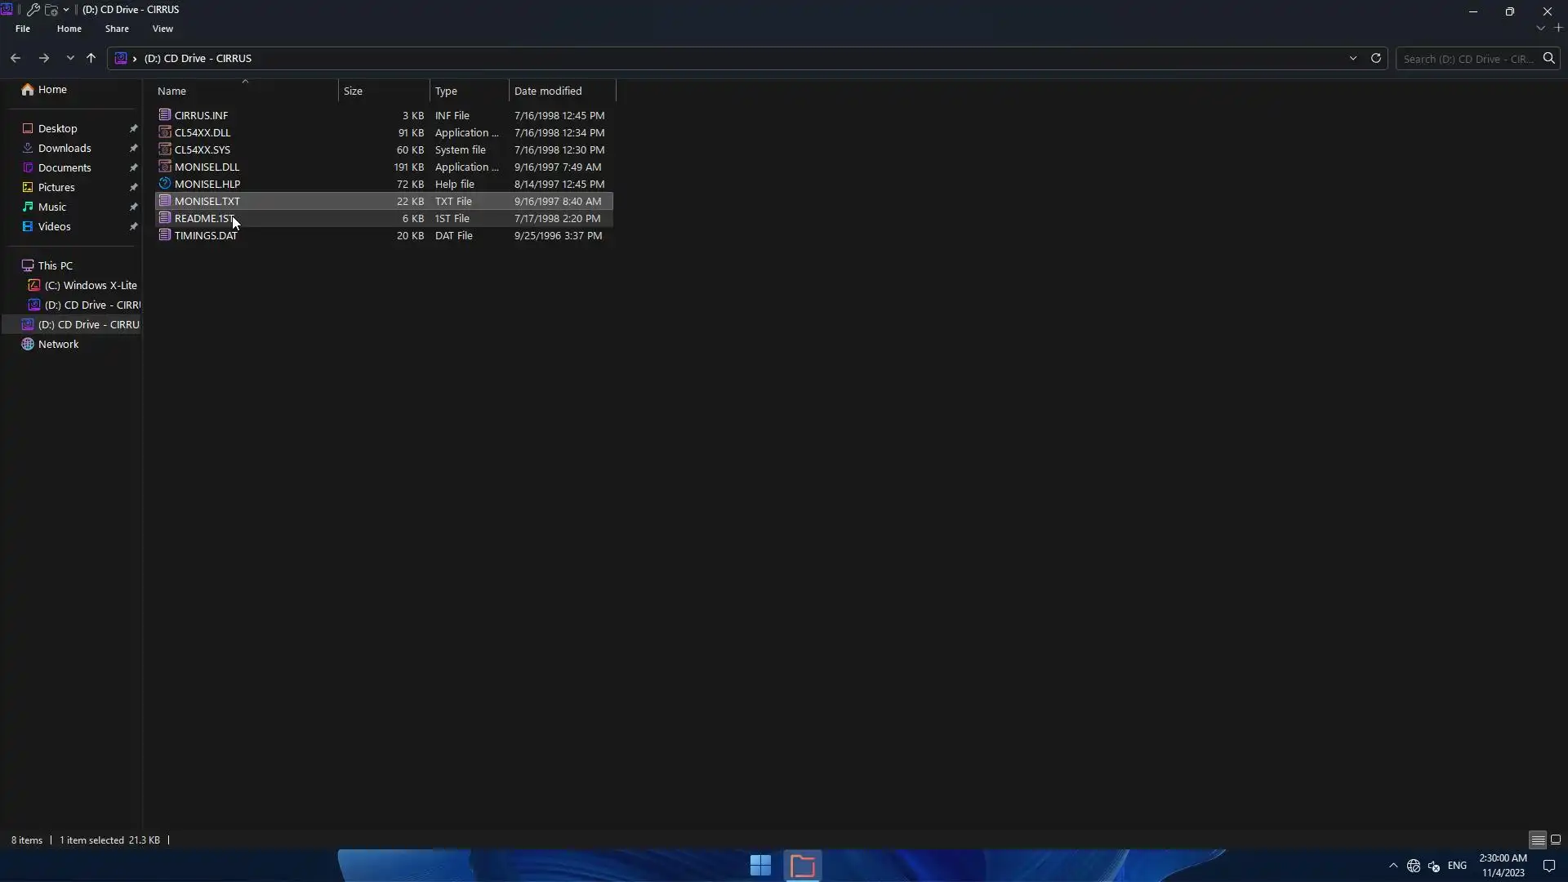Screen dimensions: 1568x882
Task: Open MONISEL.HLP help file icon
Action: (x=165, y=184)
